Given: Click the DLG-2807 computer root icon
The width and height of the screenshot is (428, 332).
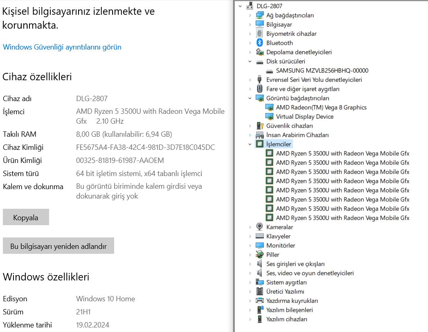Looking at the screenshot, I should pyautogui.click(x=250, y=6).
